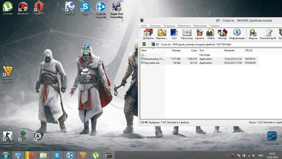Click the drive icon in WinRAR status bar
This screenshot has width=282, height=159.
tap(142, 122)
